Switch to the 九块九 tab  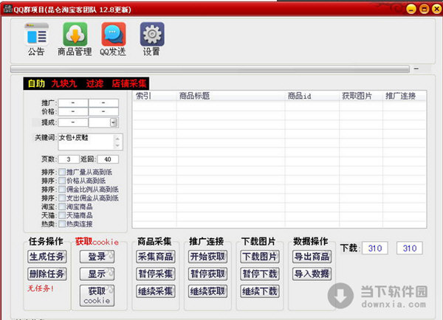(63, 84)
